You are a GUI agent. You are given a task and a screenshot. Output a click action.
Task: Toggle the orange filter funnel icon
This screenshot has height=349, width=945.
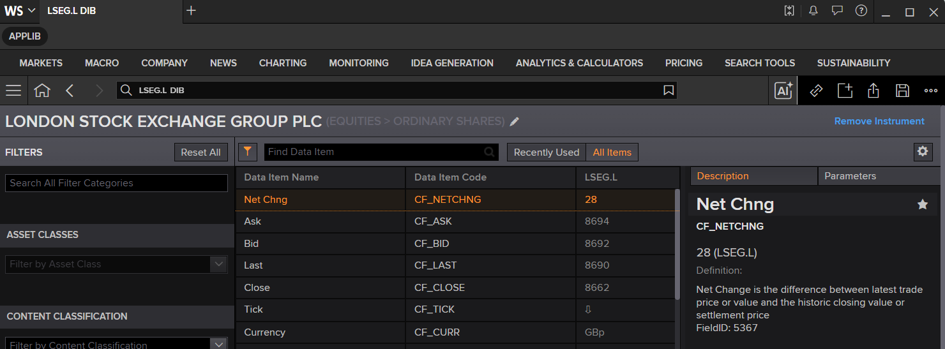[248, 152]
